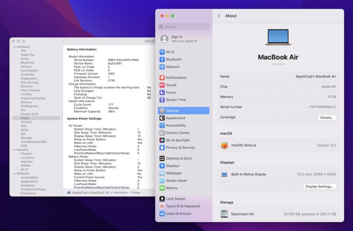Click the Search field in System Settings
This screenshot has width=353, height=231.
point(184,27)
